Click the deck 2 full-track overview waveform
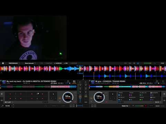The width and height of the screenshot is (166, 124). (127, 87)
